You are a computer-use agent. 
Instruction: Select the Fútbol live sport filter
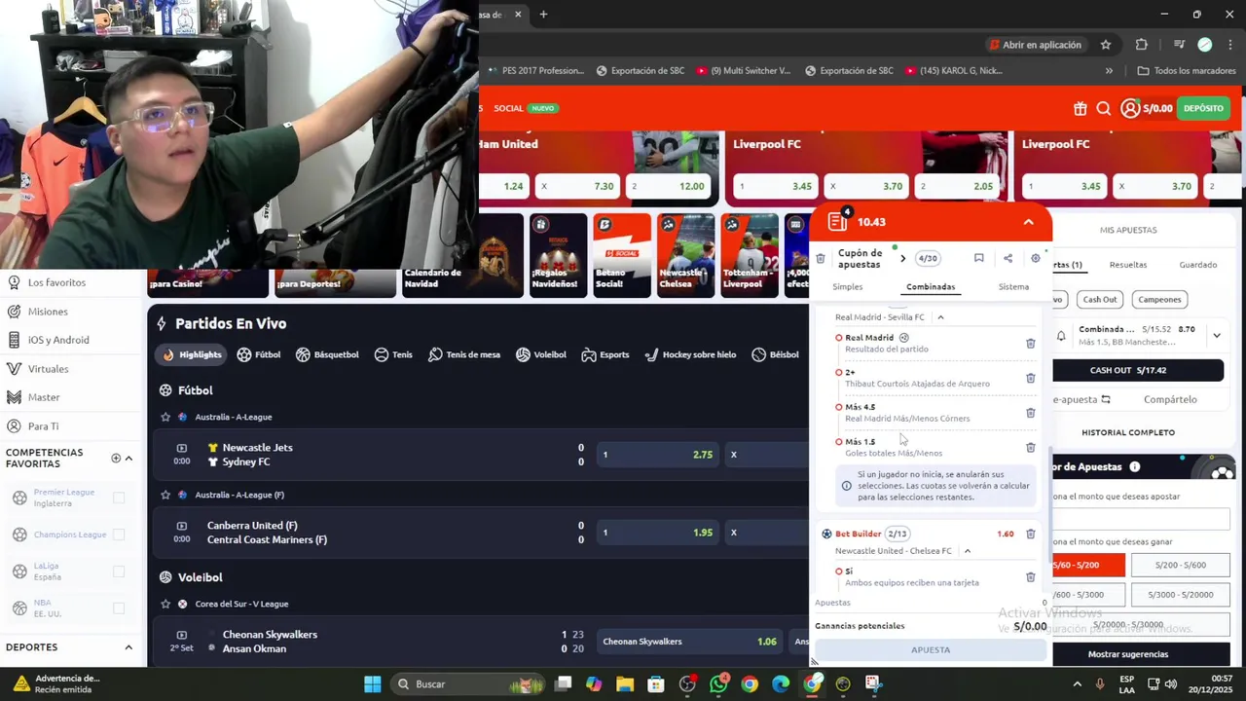tap(258, 355)
